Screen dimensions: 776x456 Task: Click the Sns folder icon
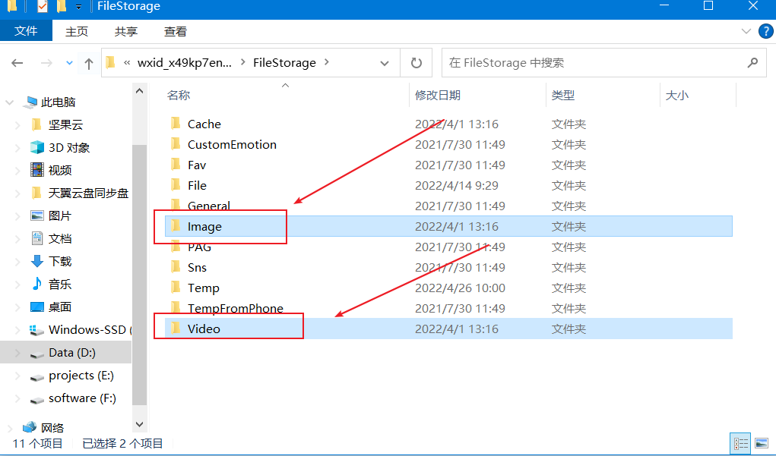tap(176, 267)
